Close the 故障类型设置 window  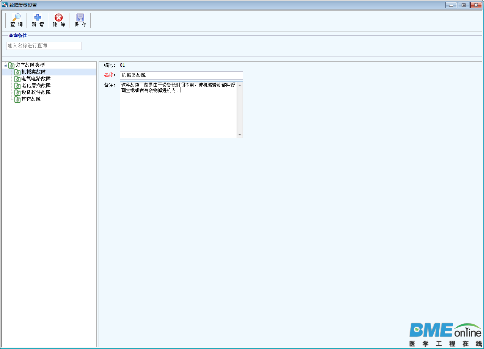476,5
